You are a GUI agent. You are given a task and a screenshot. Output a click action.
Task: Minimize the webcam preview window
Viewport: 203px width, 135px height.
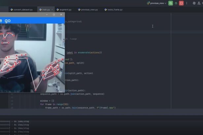pos(47,15)
